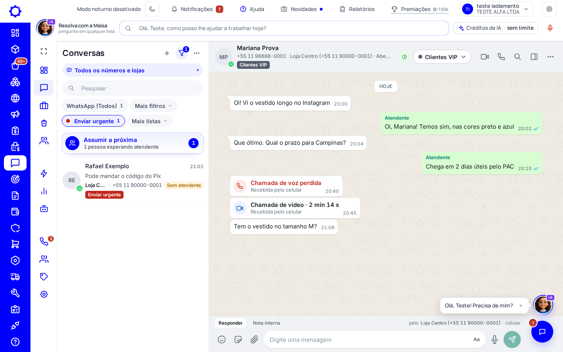Toggle night mode with the moon icon
Screen dimensions: 563x352
pyautogui.click(x=152, y=9)
